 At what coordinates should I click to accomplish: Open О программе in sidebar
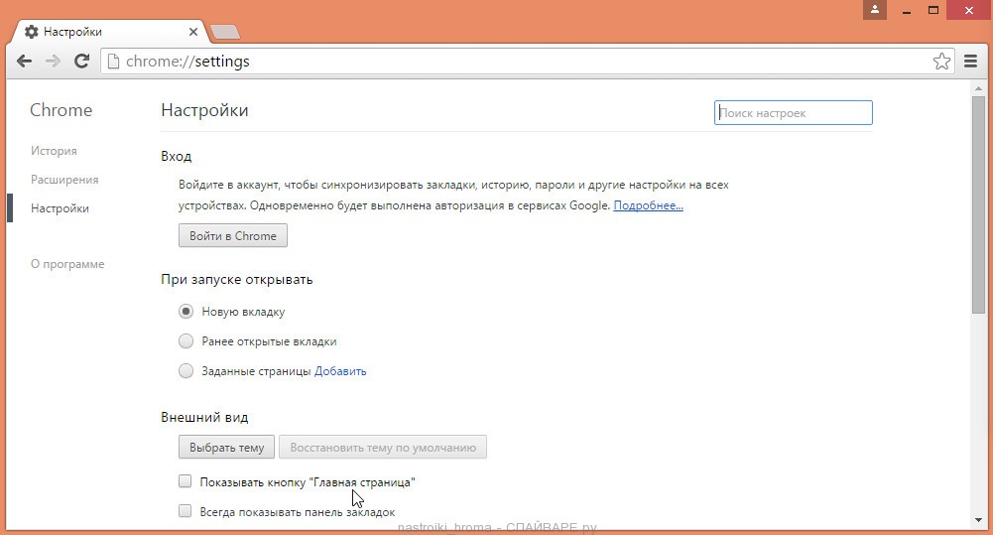67,264
